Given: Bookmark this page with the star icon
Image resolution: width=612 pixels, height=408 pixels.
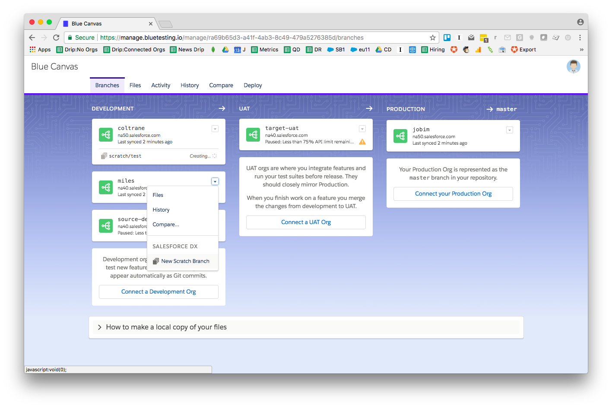Looking at the screenshot, I should [x=432, y=38].
